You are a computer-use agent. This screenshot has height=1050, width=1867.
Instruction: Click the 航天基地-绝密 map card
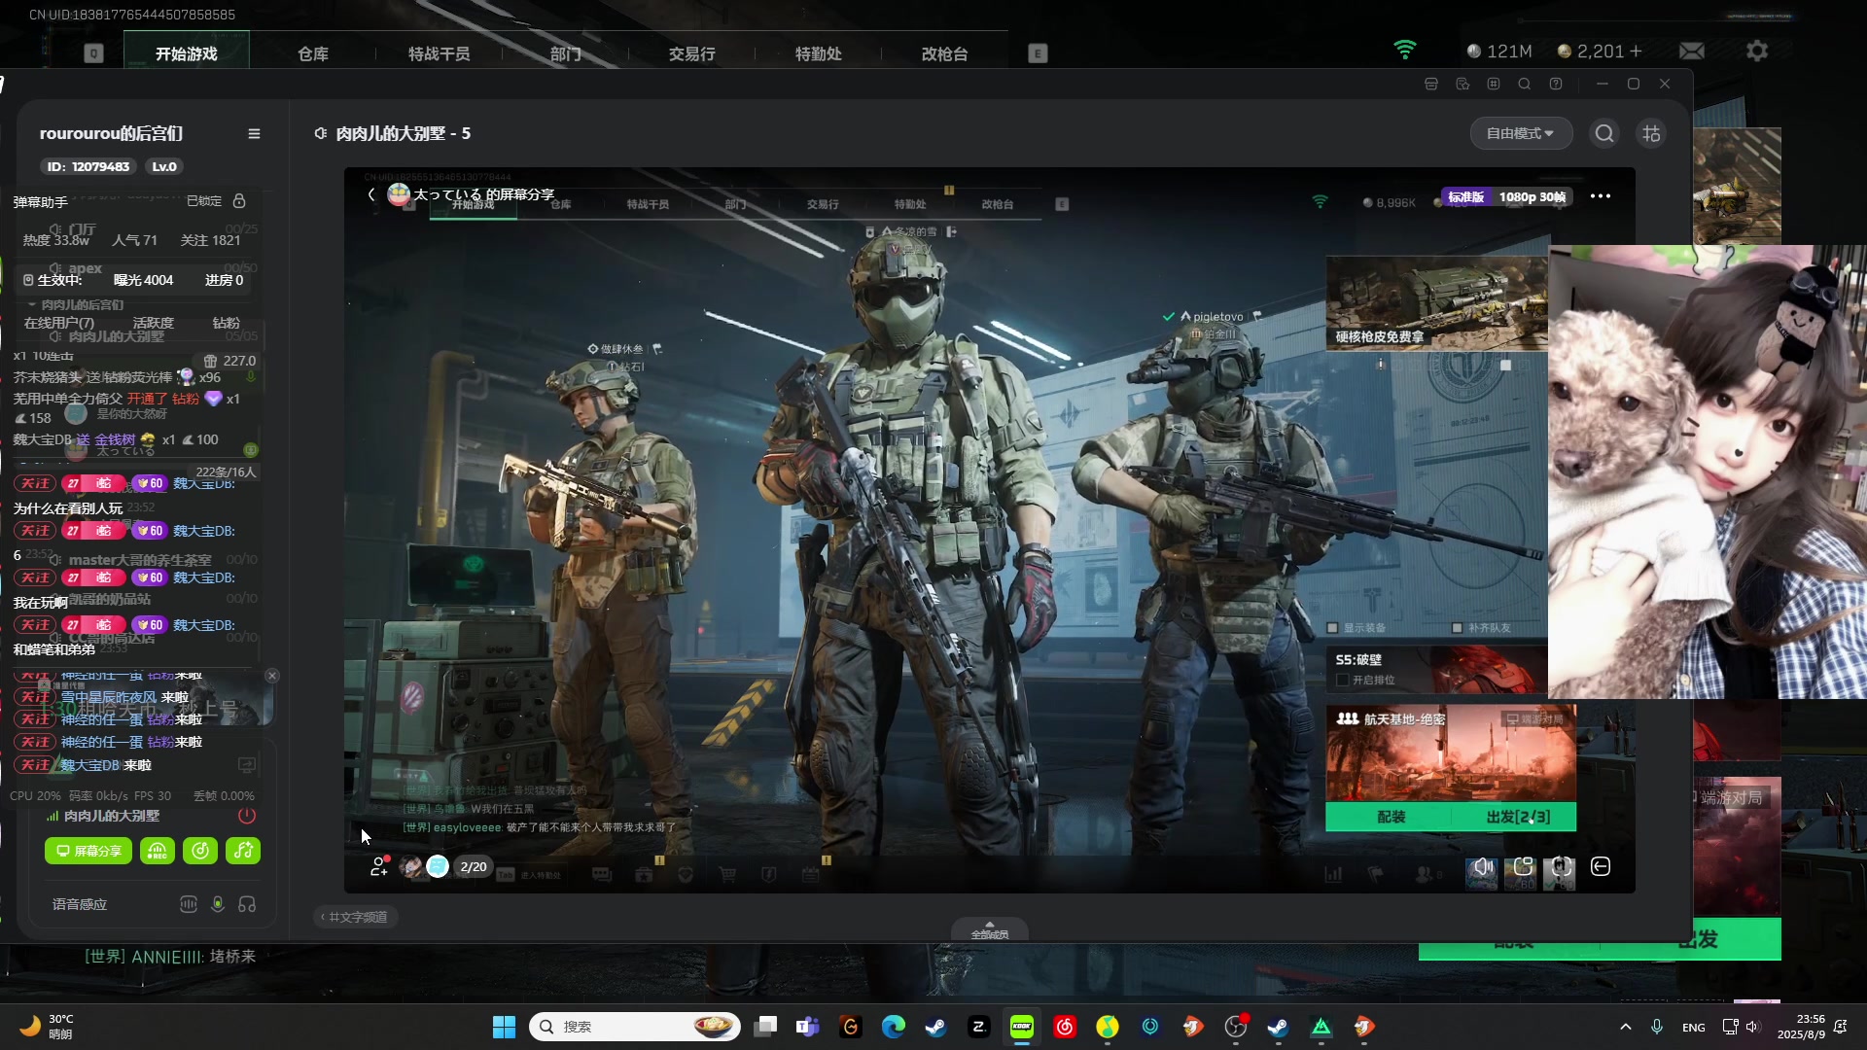pyautogui.click(x=1450, y=754)
